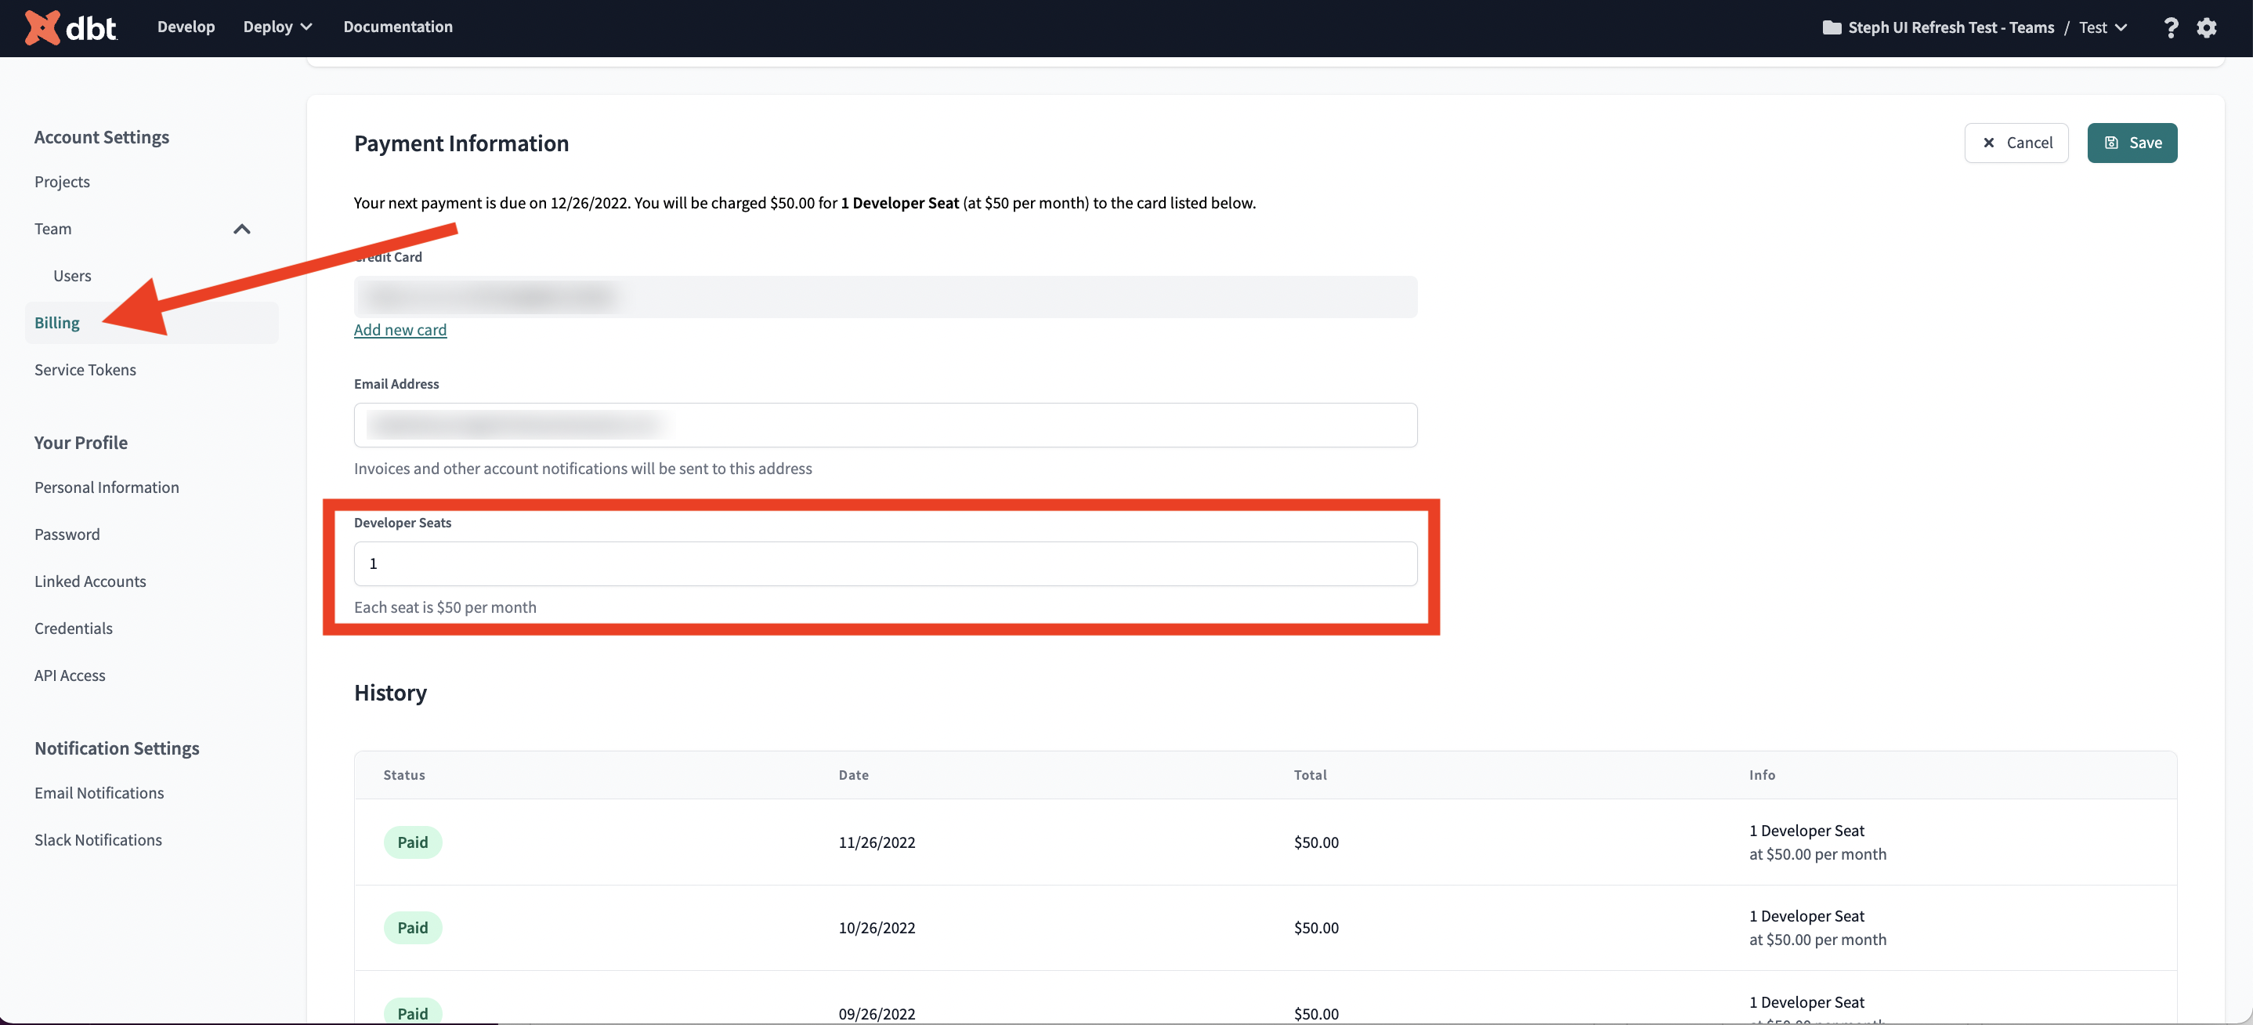Go to the Develop menu

click(x=186, y=27)
